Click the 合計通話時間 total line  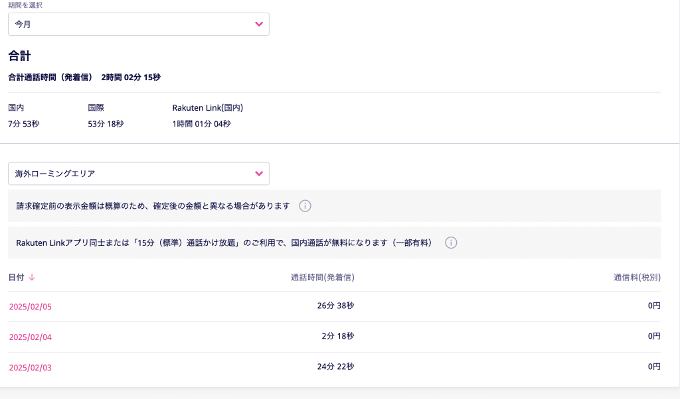(x=84, y=77)
